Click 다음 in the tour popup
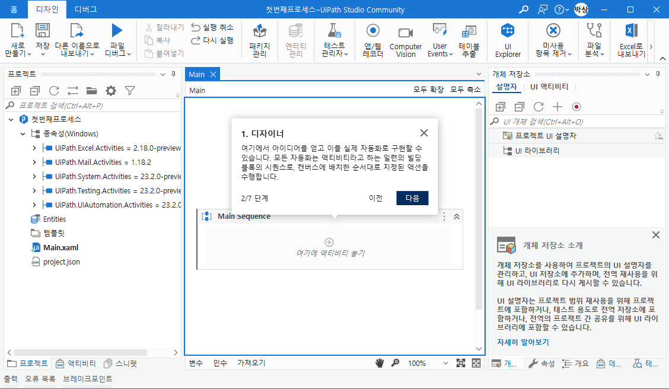This screenshot has width=669, height=389. 412,198
